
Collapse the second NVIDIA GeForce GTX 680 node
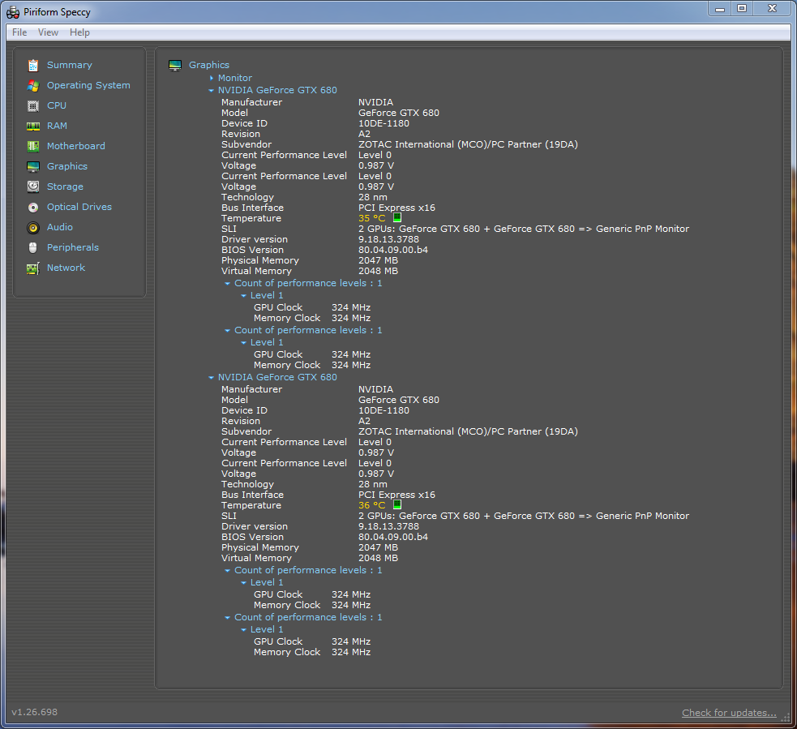[x=212, y=377]
